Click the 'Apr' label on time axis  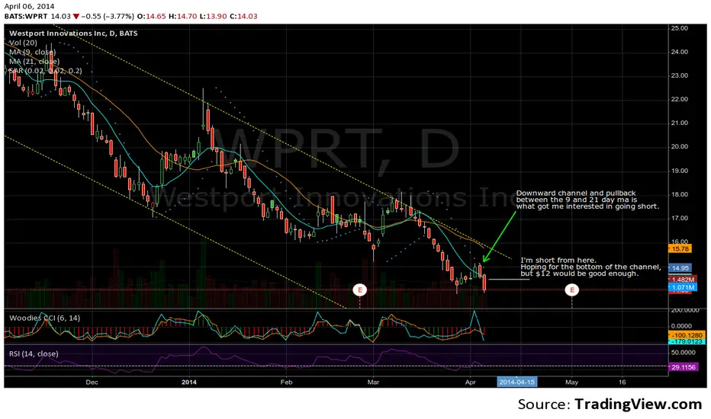471,382
